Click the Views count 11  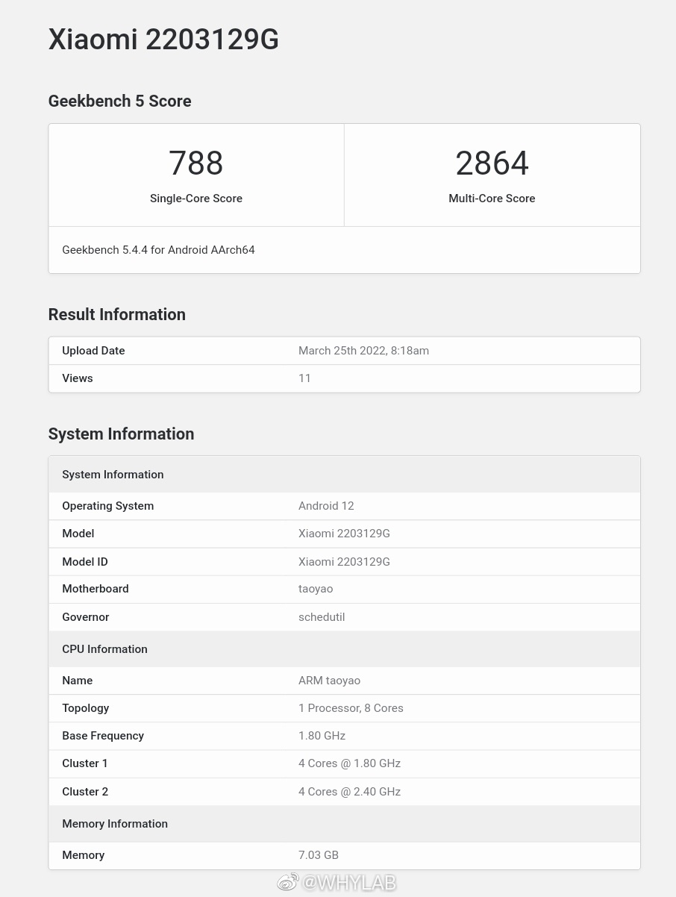click(x=304, y=378)
